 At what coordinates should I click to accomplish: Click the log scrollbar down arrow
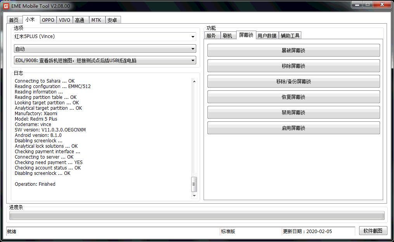point(194,195)
